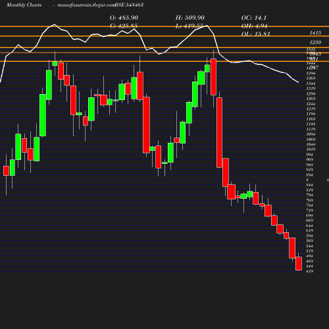The image size is (329, 329).
Task: Click the 819 price axis label
Action: pyautogui.click(x=309, y=190)
